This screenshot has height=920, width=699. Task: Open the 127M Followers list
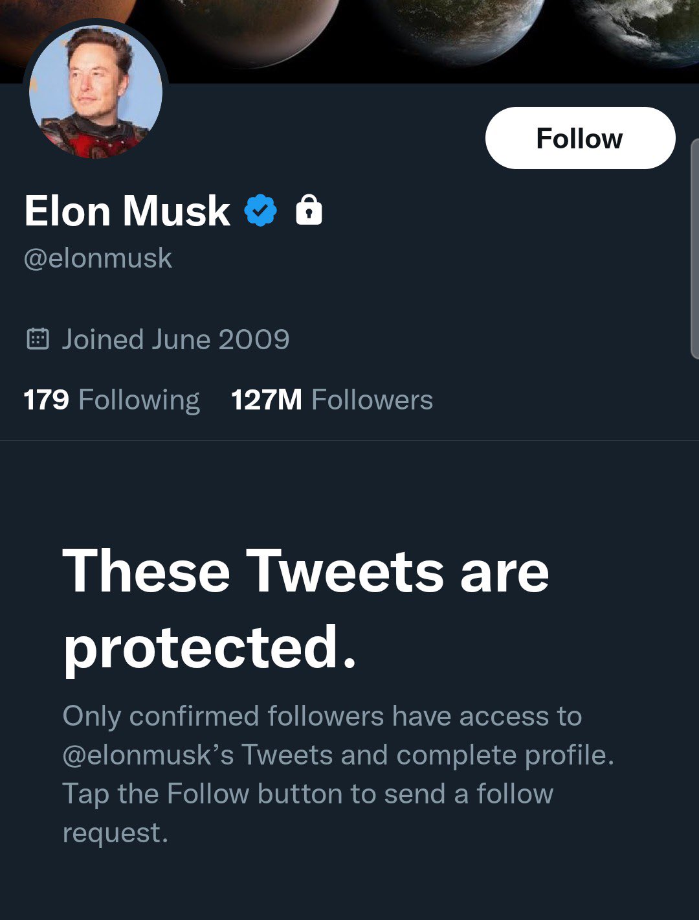(332, 400)
